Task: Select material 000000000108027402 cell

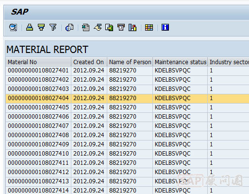Action: click(x=38, y=80)
